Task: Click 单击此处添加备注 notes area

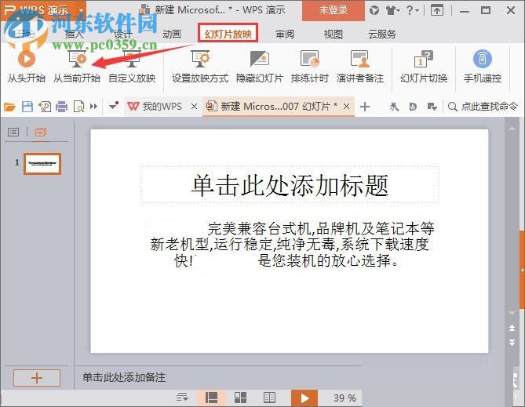Action: click(x=124, y=377)
